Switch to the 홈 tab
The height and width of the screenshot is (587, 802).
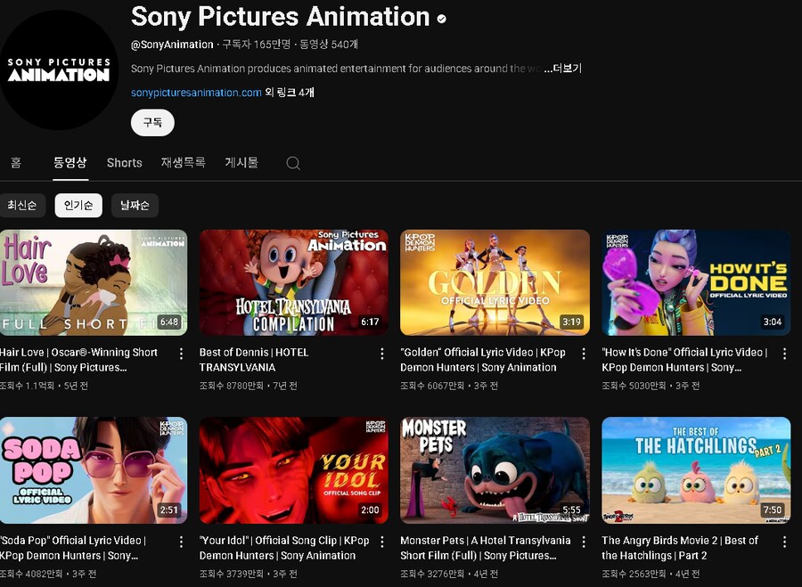[16, 163]
